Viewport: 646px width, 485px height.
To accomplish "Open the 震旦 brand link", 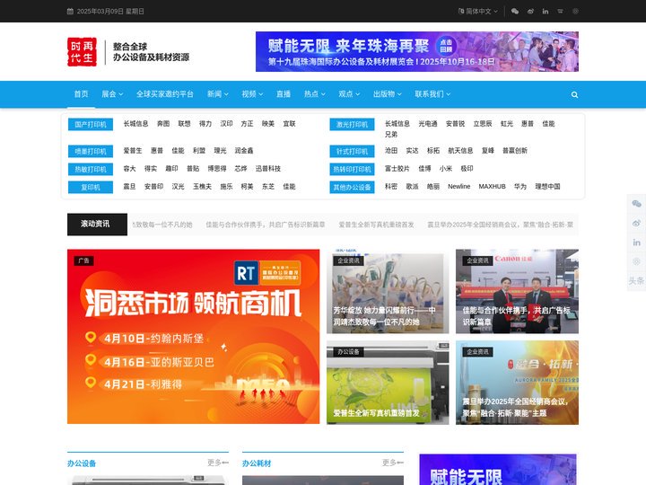I will [129, 187].
